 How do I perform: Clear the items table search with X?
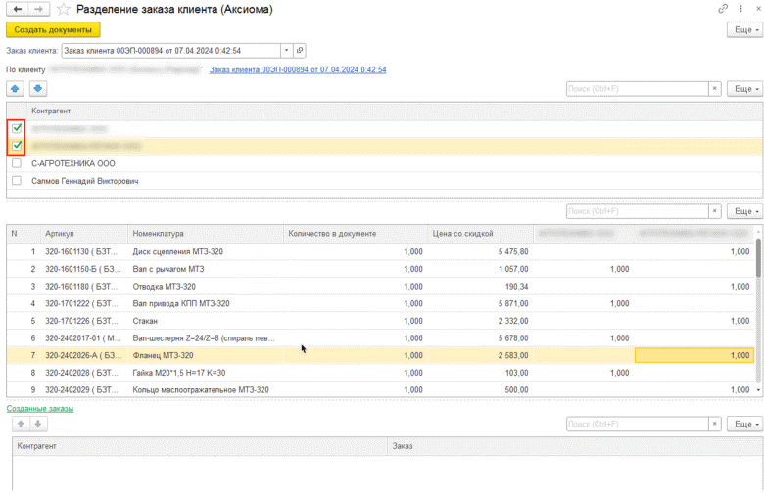(714, 211)
